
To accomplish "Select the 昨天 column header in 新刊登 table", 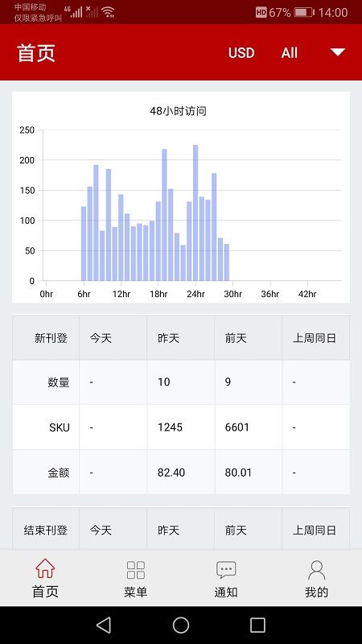I will (169, 338).
